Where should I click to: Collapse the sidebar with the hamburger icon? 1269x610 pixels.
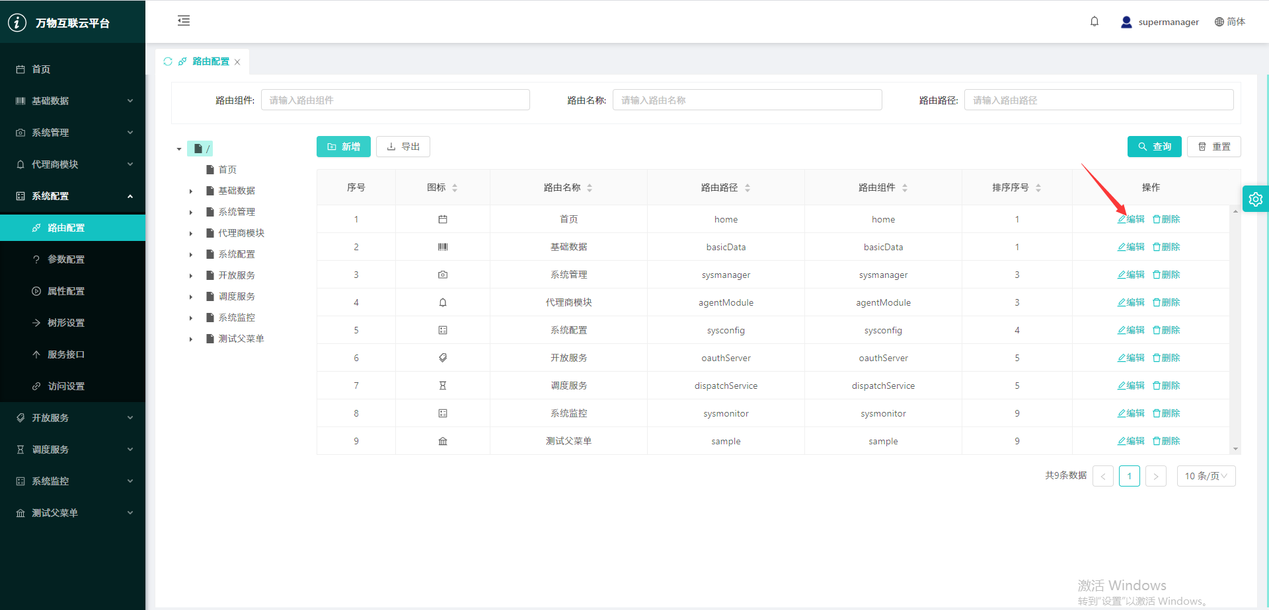pyautogui.click(x=184, y=21)
